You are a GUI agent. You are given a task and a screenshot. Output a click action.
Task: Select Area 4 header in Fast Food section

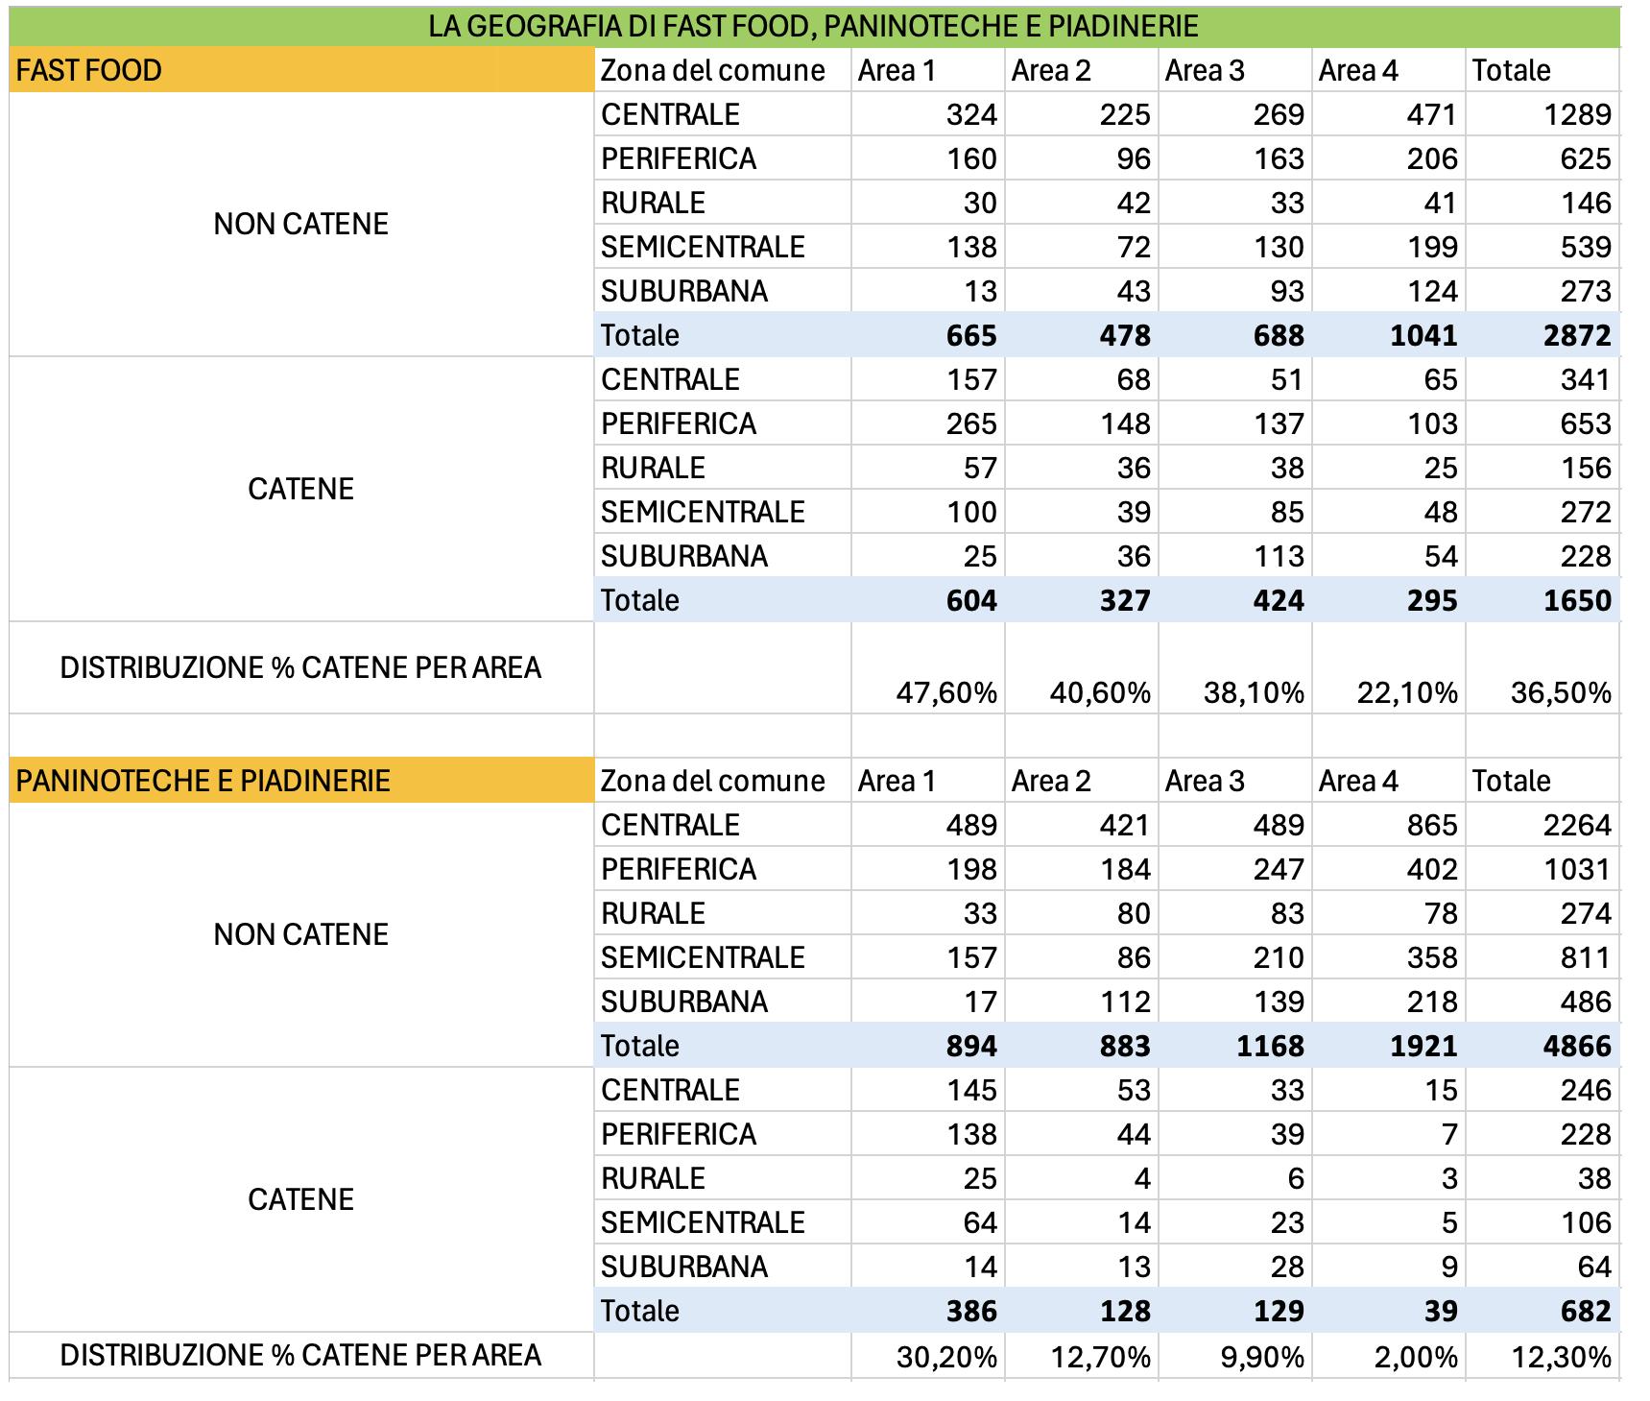[1389, 70]
